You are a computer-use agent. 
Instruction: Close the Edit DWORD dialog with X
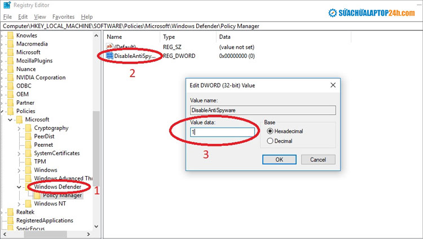(333, 85)
